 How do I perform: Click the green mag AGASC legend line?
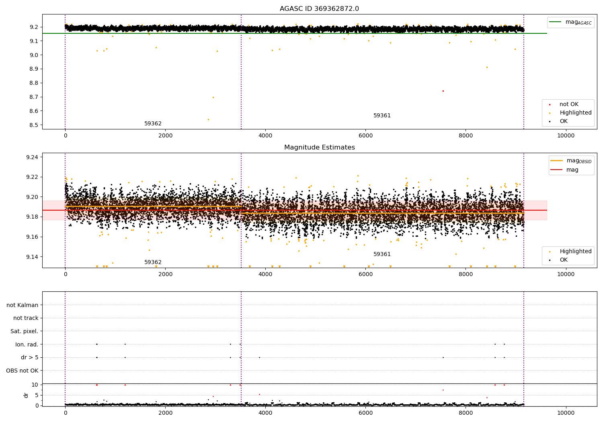click(x=555, y=22)
